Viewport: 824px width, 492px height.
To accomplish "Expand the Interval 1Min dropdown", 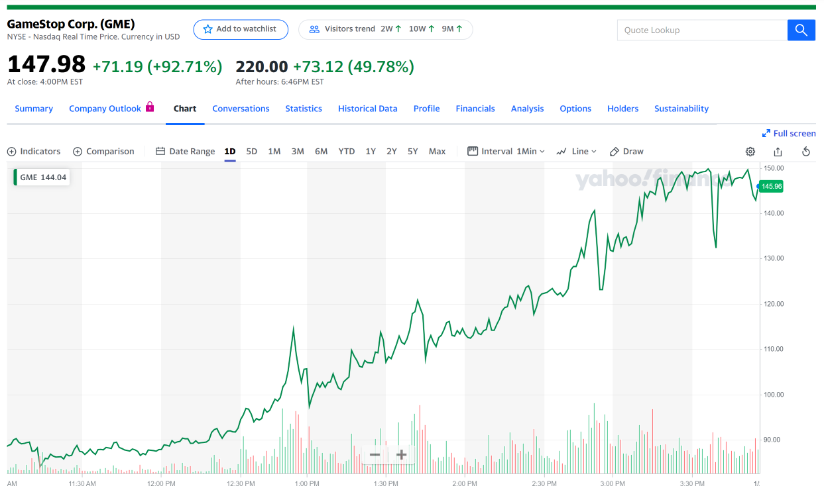I will pos(506,152).
